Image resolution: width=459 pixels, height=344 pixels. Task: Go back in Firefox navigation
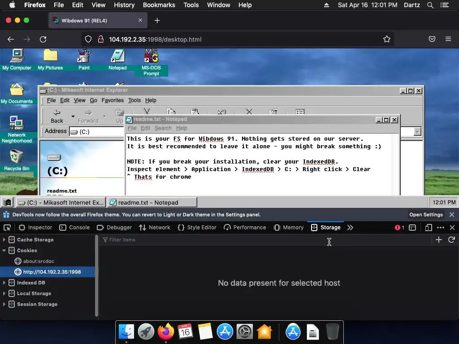tap(11, 39)
